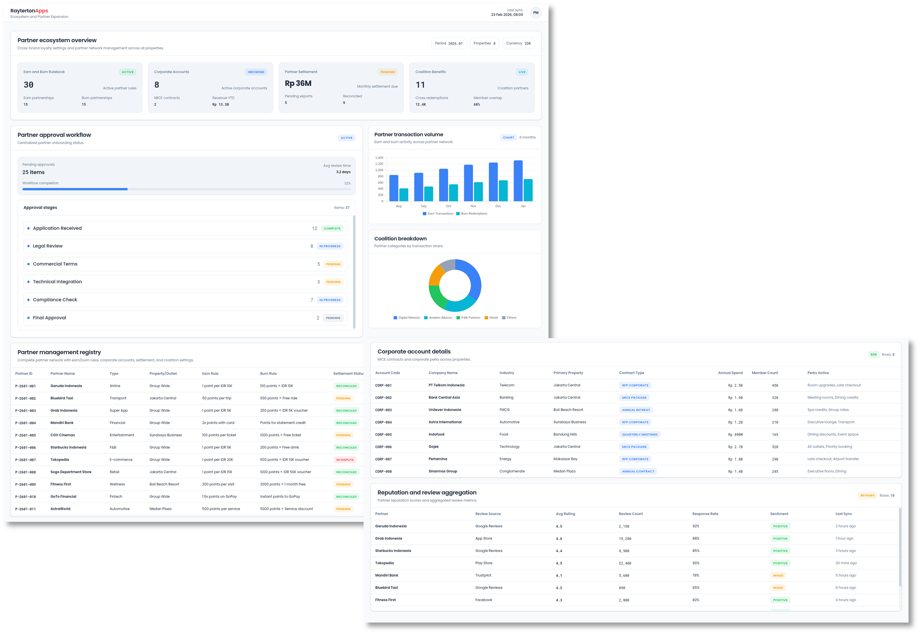Image resolution: width=920 pixels, height=634 pixels.
Task: Toggle the Digital Network legend in Coalition breakdown
Action: tap(407, 318)
